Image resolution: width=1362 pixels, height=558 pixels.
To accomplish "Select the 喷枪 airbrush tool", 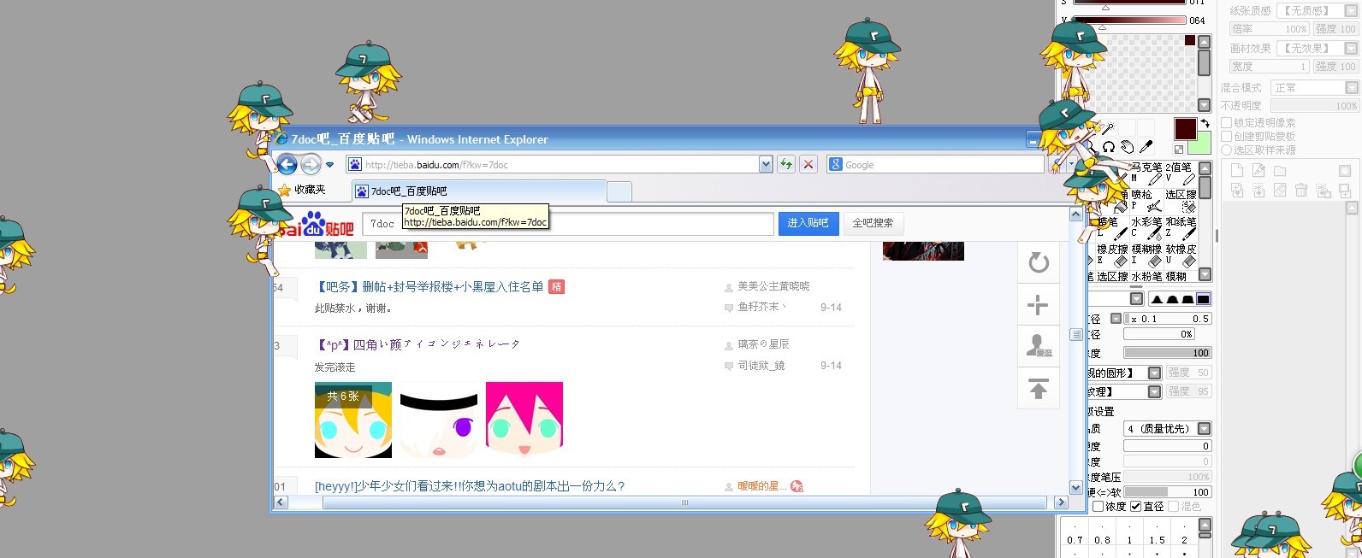I will click(x=1146, y=201).
